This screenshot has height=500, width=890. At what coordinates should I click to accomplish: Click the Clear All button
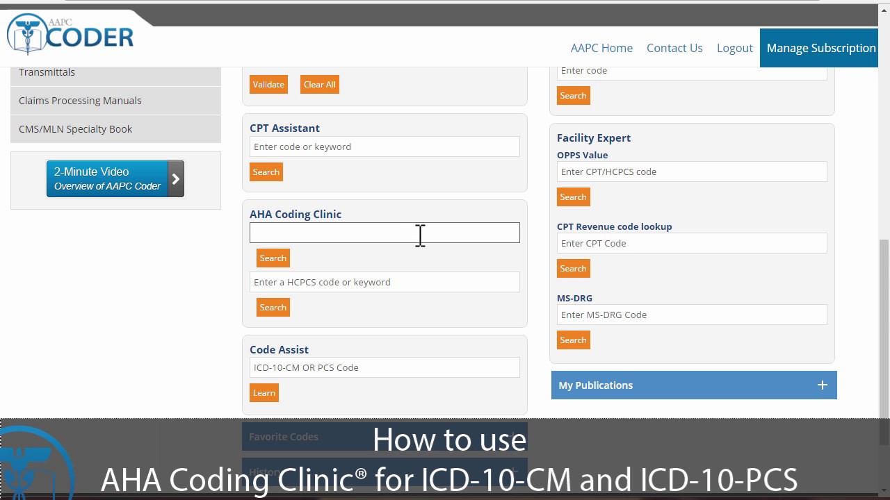[320, 85]
